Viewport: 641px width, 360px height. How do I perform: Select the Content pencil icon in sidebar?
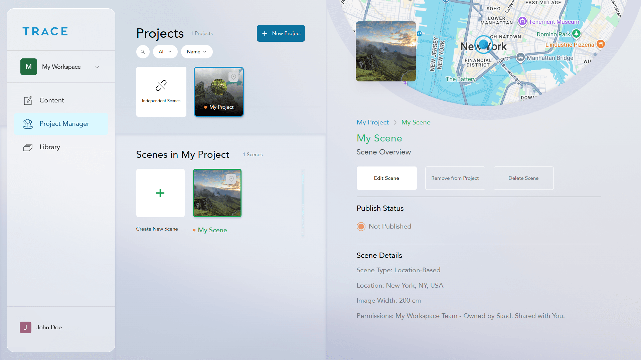(28, 100)
